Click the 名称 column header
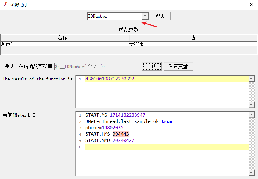Image resolution: width=258 pixels, height=179 pixels. 65,38
